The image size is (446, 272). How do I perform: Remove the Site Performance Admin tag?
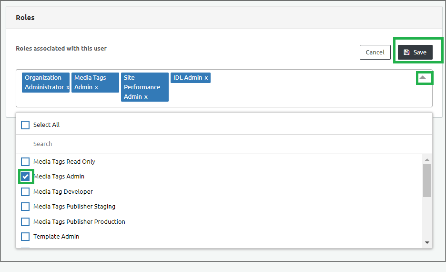(146, 97)
